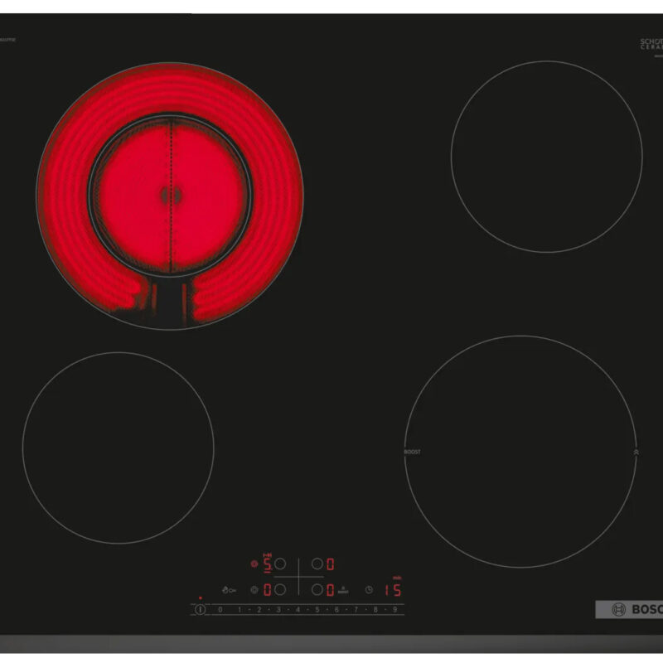The image size is (663, 663).
Task: Touch the glowing inner ring of rear-left zone
Action: click(x=170, y=196)
